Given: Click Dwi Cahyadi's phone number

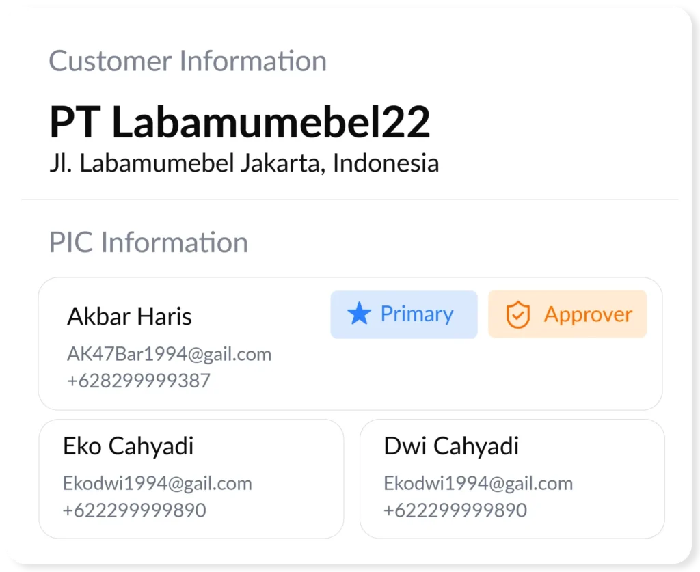Looking at the screenshot, I should 455,510.
